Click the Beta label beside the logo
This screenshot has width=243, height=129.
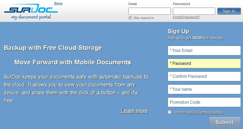tap(58, 4)
